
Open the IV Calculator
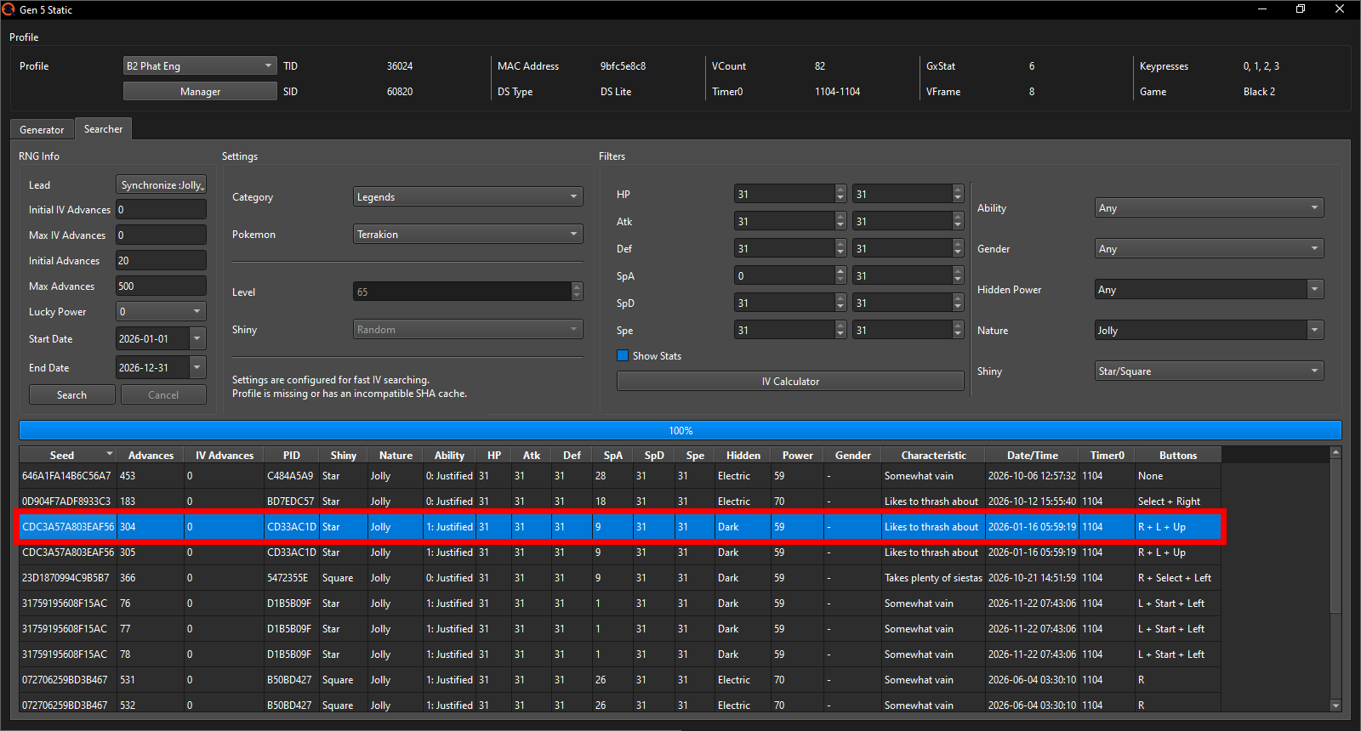coord(790,382)
